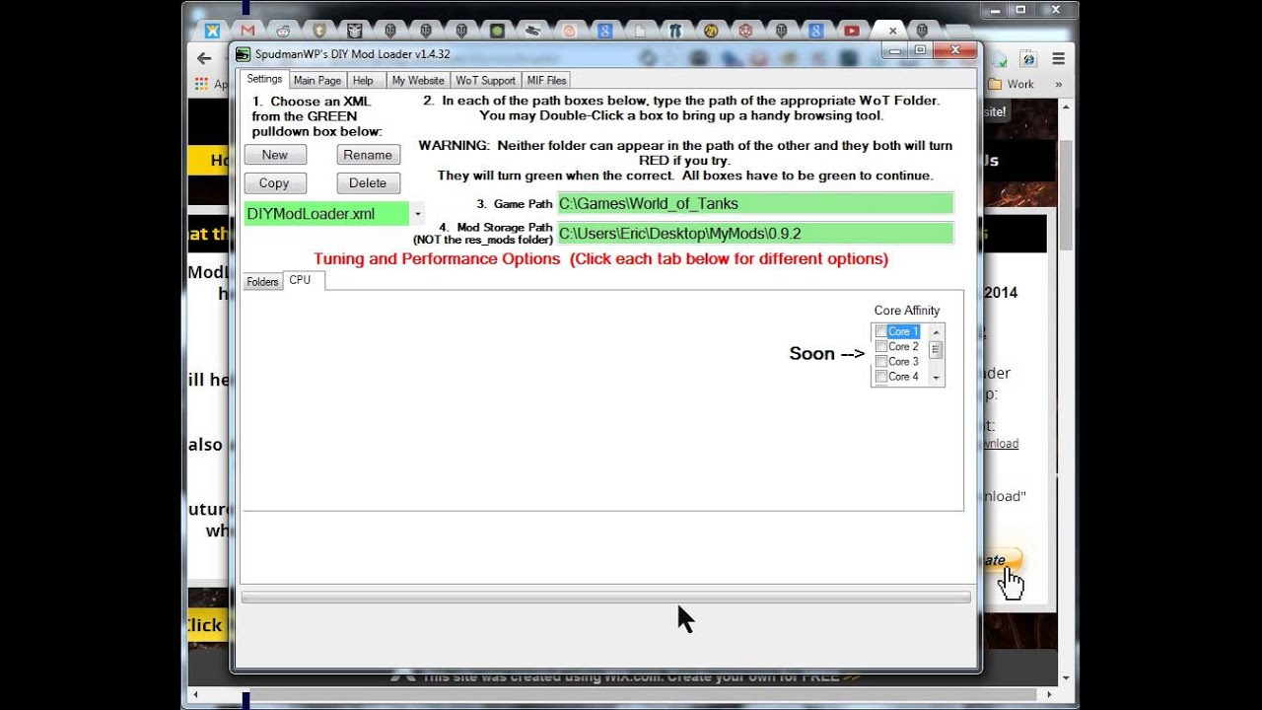Viewport: 1262px width, 710px height.
Task: Enable the Core 3 checkbox
Action: click(x=881, y=362)
